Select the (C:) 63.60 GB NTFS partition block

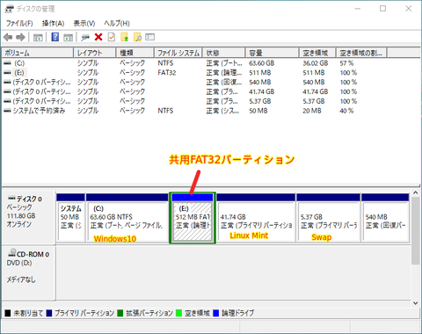tap(127, 218)
